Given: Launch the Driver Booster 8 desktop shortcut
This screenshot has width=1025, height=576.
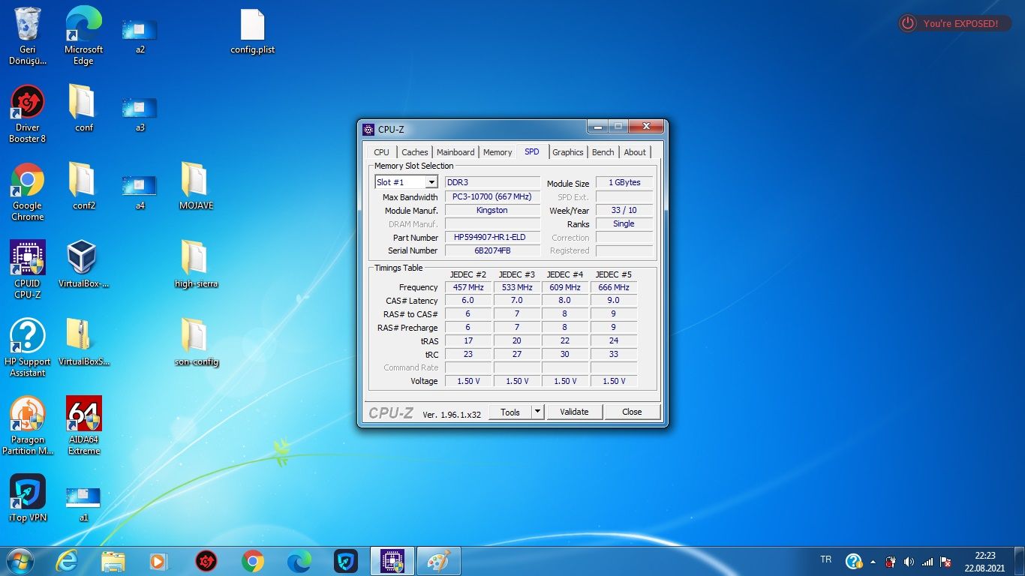Looking at the screenshot, I should [28, 103].
